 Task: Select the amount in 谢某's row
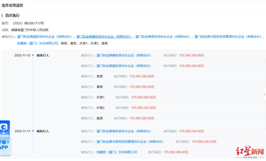tap(142, 76)
